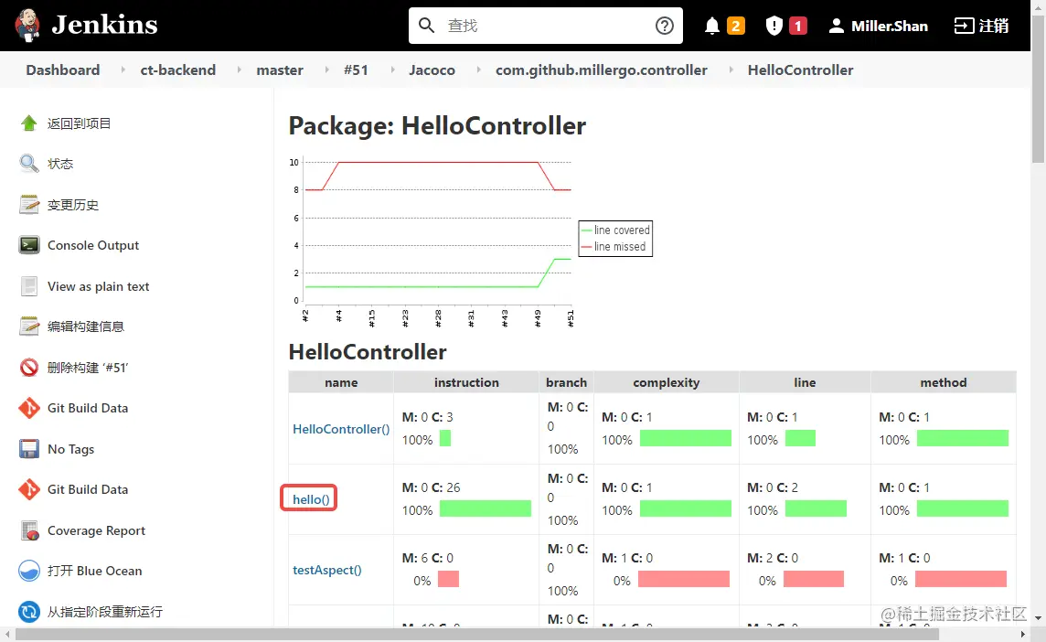
Task: Click the complexity column header
Action: [x=666, y=382]
